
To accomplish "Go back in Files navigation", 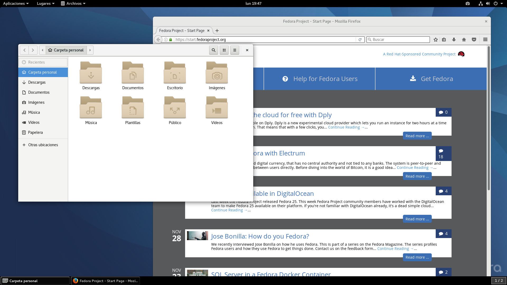I will pos(24,50).
